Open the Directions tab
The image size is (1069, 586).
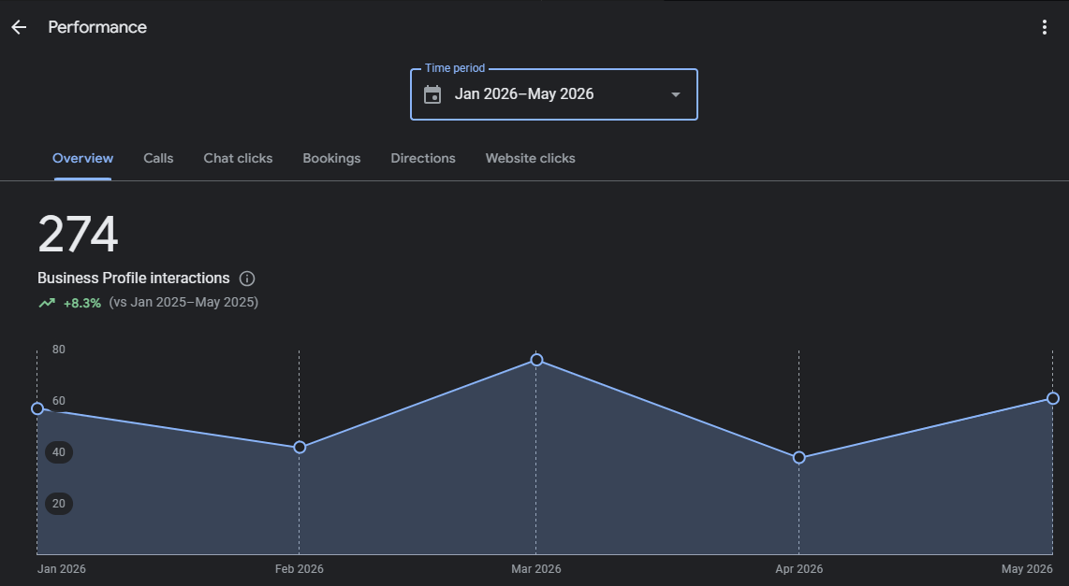(x=423, y=158)
